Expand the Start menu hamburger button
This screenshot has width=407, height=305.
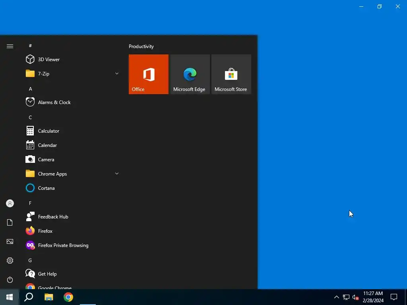10,46
